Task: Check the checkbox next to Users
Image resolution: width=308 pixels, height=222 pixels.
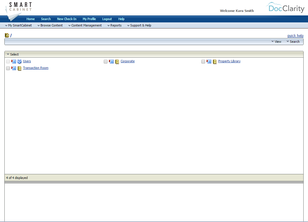Action: tap(8, 61)
